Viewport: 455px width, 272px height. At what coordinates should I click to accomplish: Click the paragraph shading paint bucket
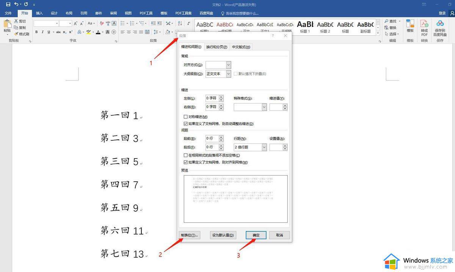tap(167, 32)
